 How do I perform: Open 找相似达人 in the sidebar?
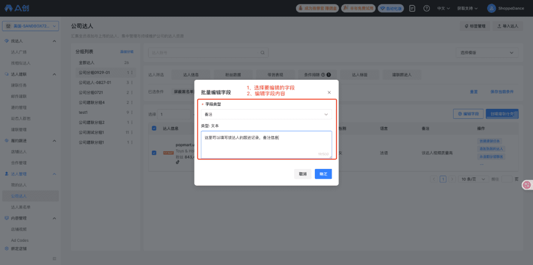pyautogui.click(x=21, y=63)
